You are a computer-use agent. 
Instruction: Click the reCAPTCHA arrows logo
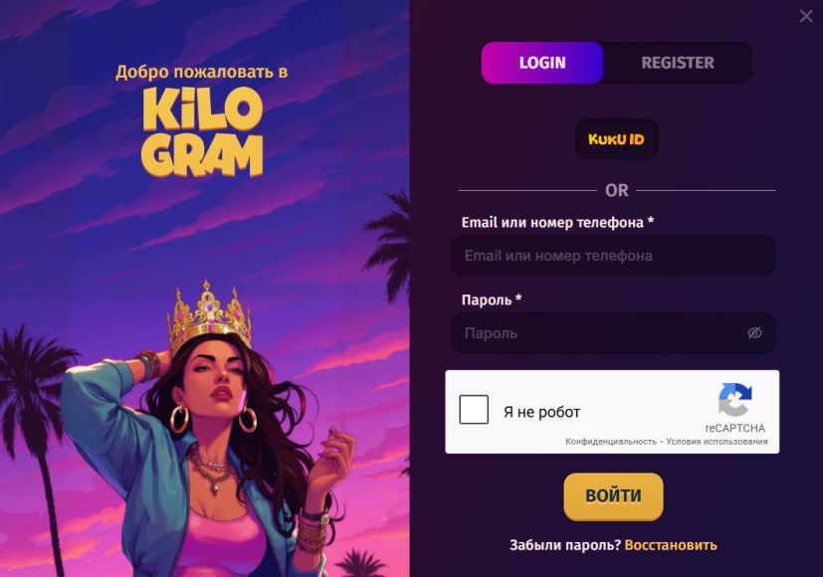tap(734, 400)
